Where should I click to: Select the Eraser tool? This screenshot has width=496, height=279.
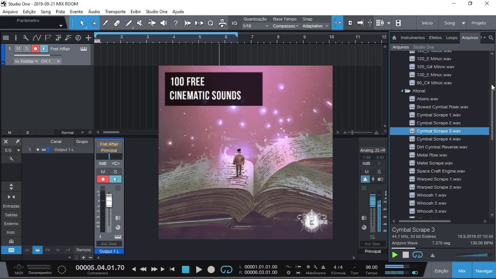[x=117, y=23]
